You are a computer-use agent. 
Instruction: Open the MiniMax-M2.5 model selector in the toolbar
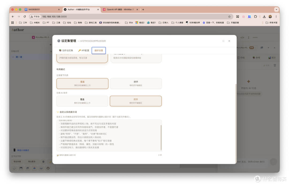coord(42,37)
